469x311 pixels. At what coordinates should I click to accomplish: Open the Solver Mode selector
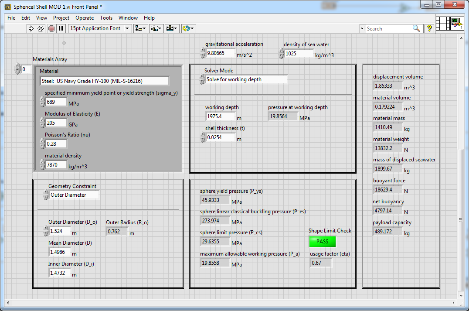(x=246, y=79)
